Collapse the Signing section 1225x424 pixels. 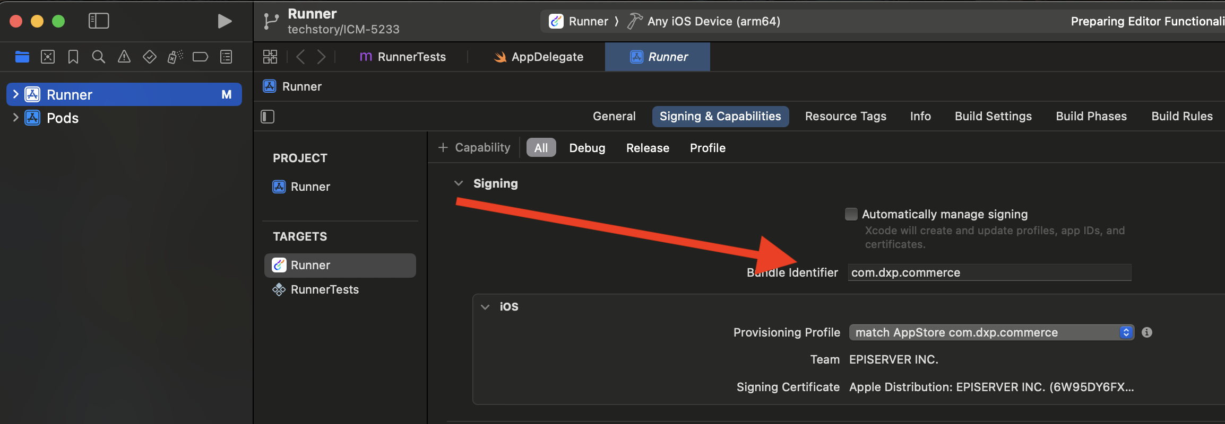pyautogui.click(x=459, y=183)
